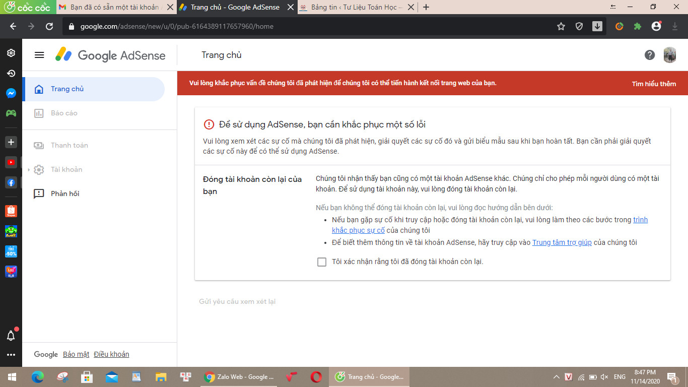Image resolution: width=688 pixels, height=387 pixels.
Task: Add a shortcut with the plus icon
Action: point(11,142)
